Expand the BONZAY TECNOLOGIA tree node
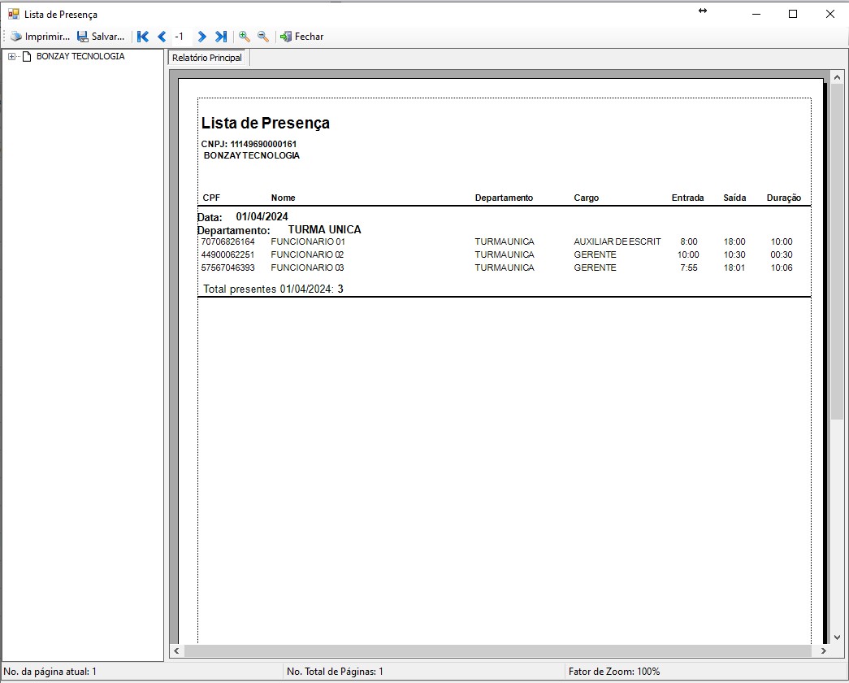 [x=11, y=57]
